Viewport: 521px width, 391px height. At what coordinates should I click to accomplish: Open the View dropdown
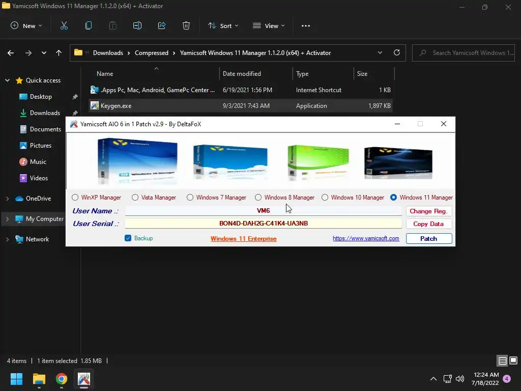(x=269, y=25)
